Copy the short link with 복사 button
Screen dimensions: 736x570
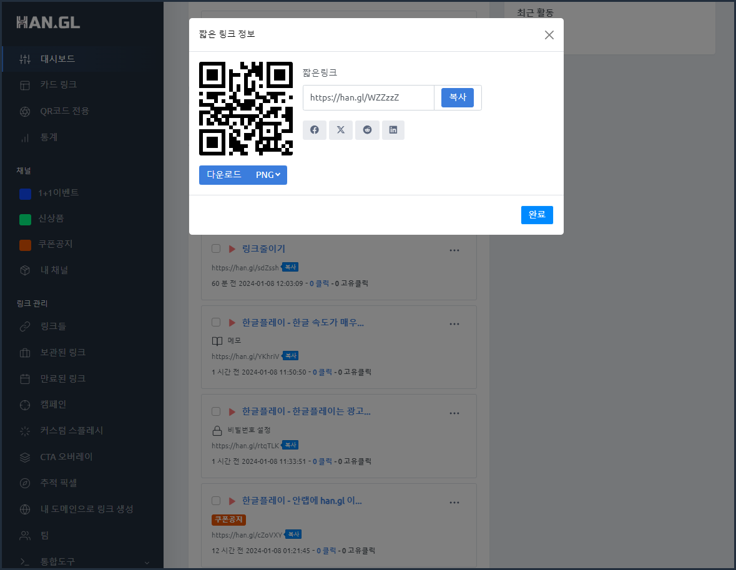(457, 97)
